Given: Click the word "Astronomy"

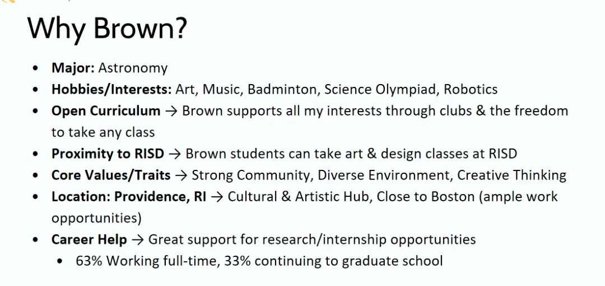Looking at the screenshot, I should pyautogui.click(x=133, y=68).
